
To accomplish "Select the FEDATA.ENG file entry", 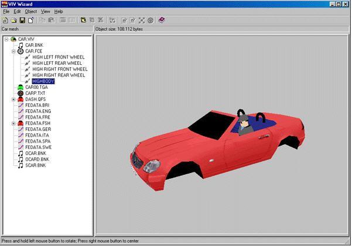I will pyautogui.click(x=38, y=111).
